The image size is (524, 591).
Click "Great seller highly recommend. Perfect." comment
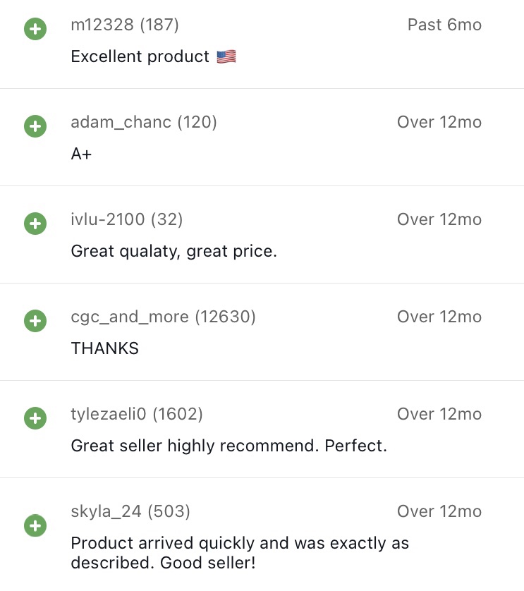[x=229, y=446]
